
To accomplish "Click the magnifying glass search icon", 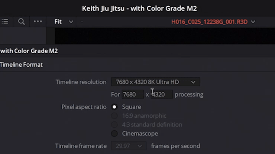I will click(x=22, y=22).
